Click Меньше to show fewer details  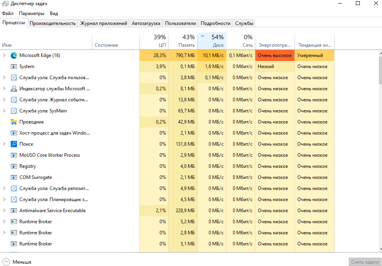coord(17,262)
